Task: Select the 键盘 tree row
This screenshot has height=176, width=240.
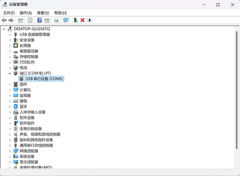Action: pos(23,101)
